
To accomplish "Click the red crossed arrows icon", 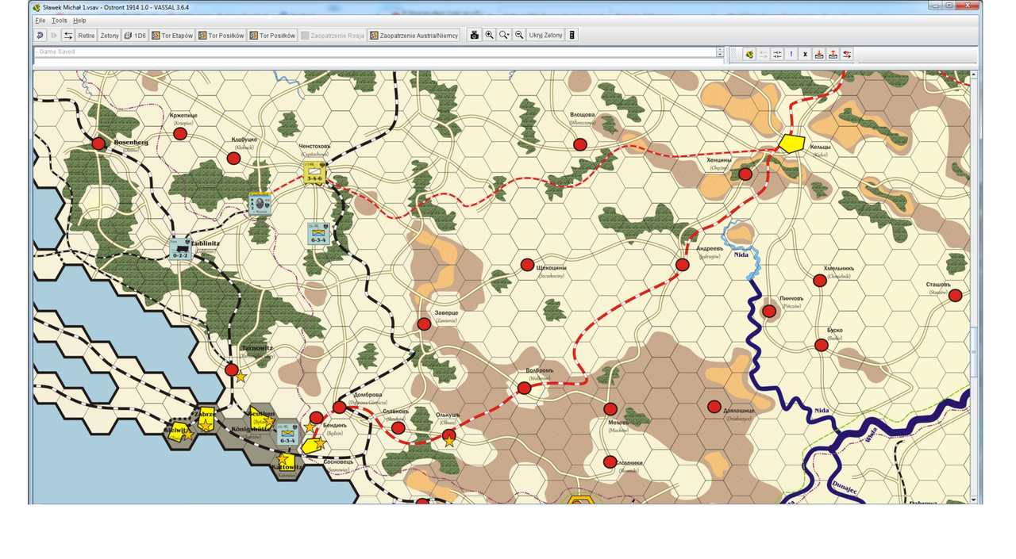I will (847, 54).
